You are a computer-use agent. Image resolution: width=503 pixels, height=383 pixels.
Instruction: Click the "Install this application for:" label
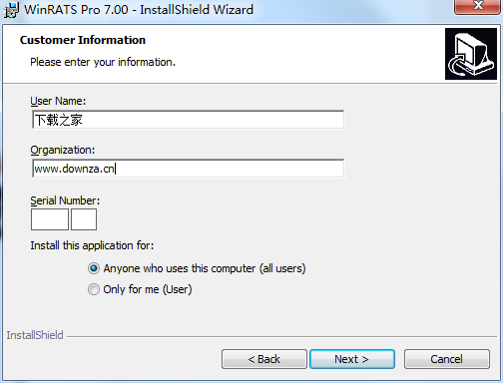[92, 245]
